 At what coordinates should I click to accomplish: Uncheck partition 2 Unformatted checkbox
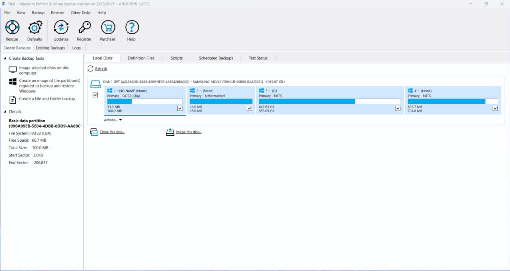(x=249, y=108)
